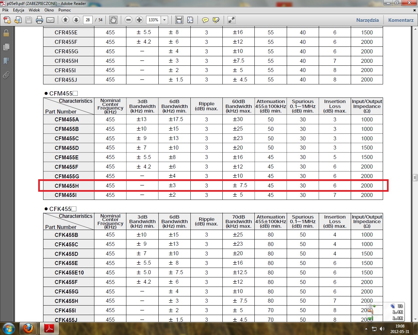Click the scrollbar down arrow
The width and height of the screenshot is (418, 335).
415,319
